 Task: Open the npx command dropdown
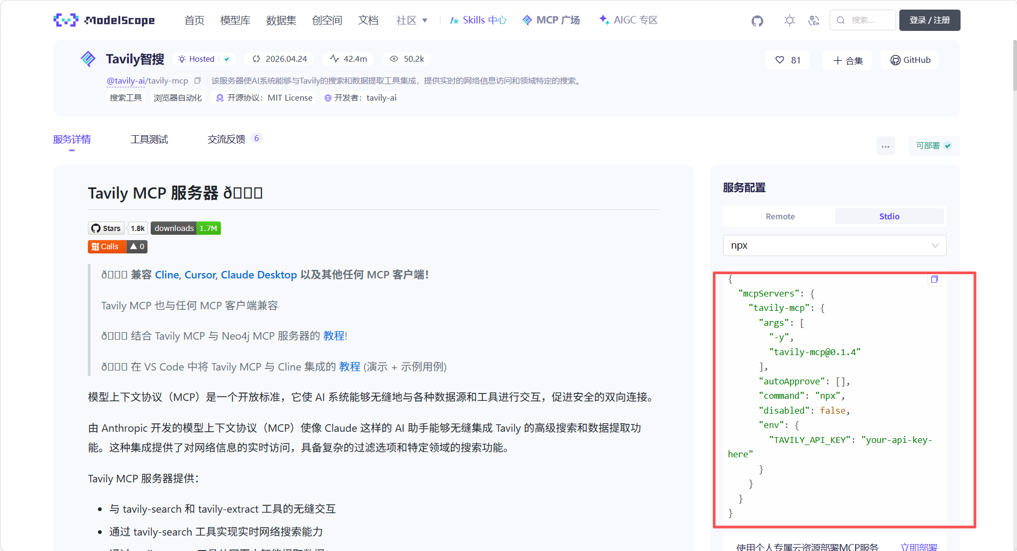pos(834,245)
